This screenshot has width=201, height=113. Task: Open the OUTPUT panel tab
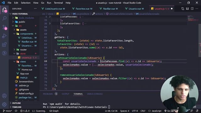(x=65, y=94)
